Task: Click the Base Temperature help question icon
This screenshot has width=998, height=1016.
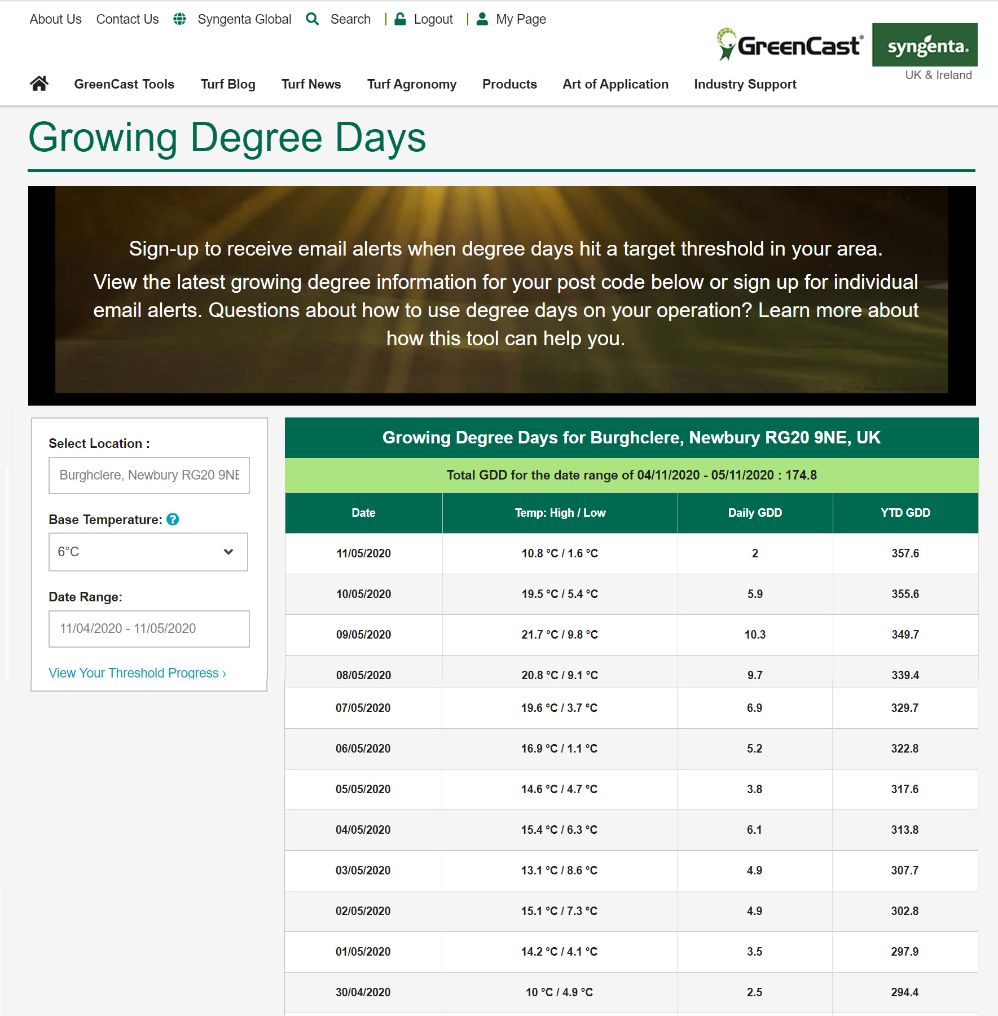Action: (173, 520)
